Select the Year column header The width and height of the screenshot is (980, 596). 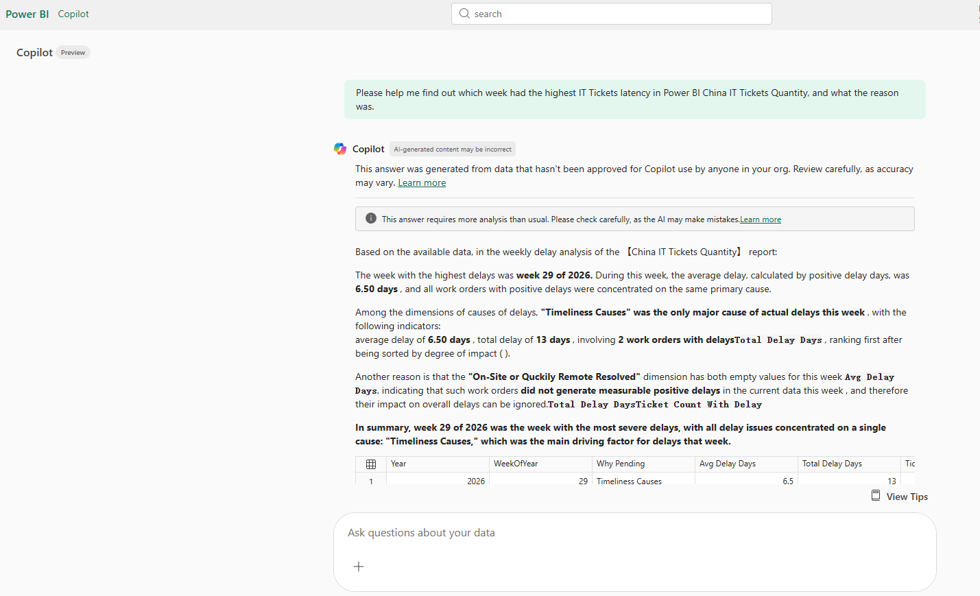[438, 464]
